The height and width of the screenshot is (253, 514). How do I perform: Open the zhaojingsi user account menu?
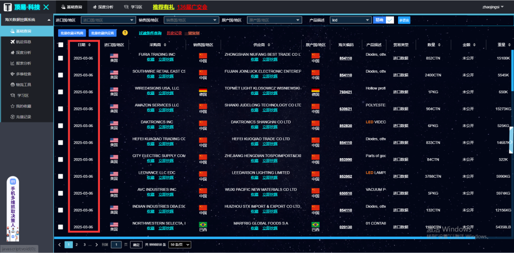(492, 7)
